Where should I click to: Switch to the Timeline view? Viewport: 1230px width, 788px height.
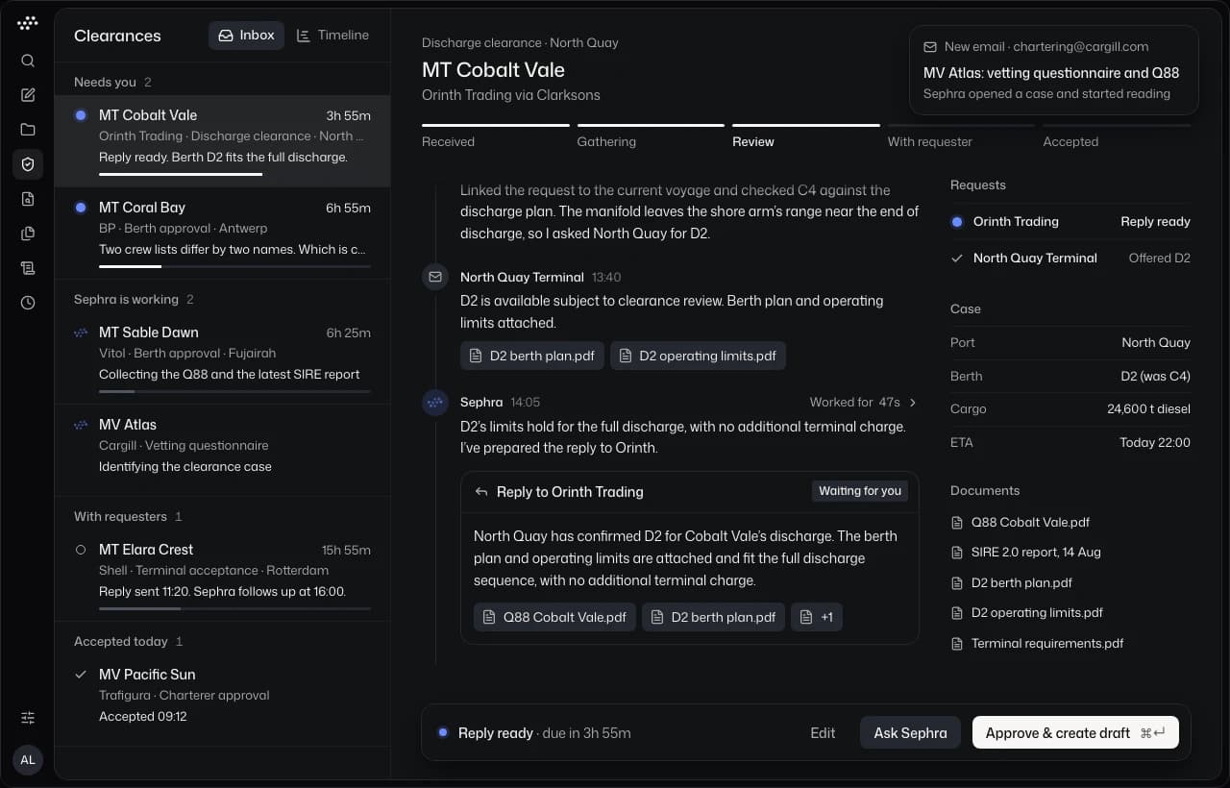332,36
